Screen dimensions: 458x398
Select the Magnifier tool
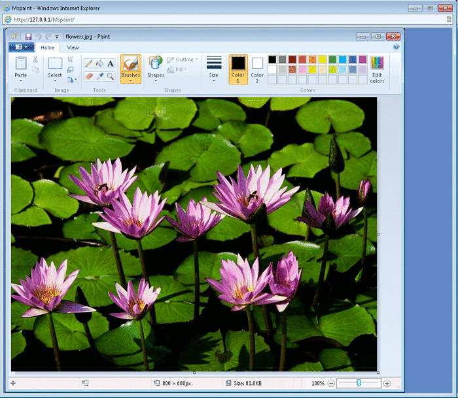[110, 77]
